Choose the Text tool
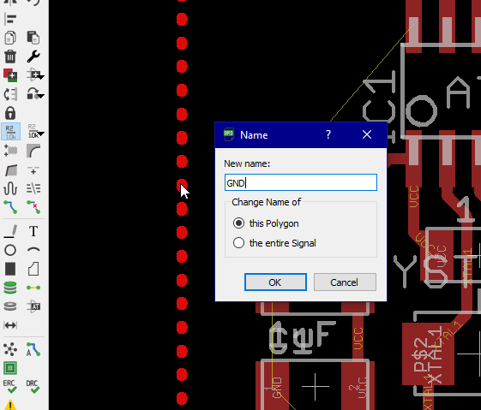 [33, 231]
